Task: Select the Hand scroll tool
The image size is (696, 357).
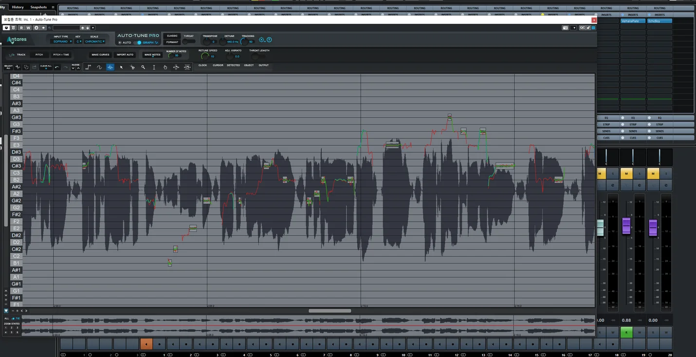Action: [x=165, y=67]
